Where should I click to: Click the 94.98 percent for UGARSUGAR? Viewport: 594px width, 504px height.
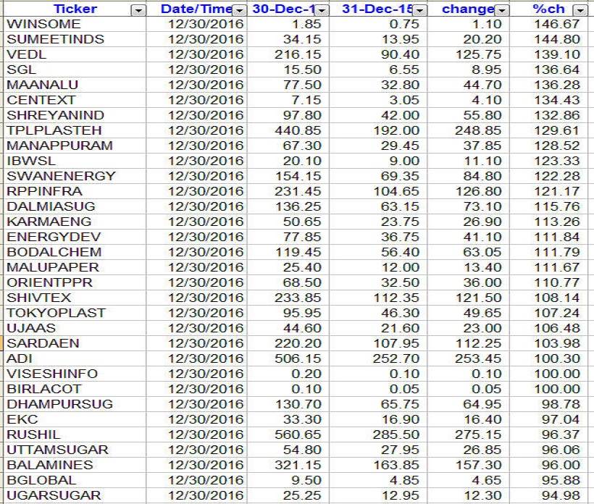561,495
